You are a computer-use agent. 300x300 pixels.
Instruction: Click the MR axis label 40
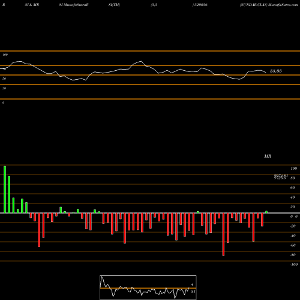[x=292, y=197]
